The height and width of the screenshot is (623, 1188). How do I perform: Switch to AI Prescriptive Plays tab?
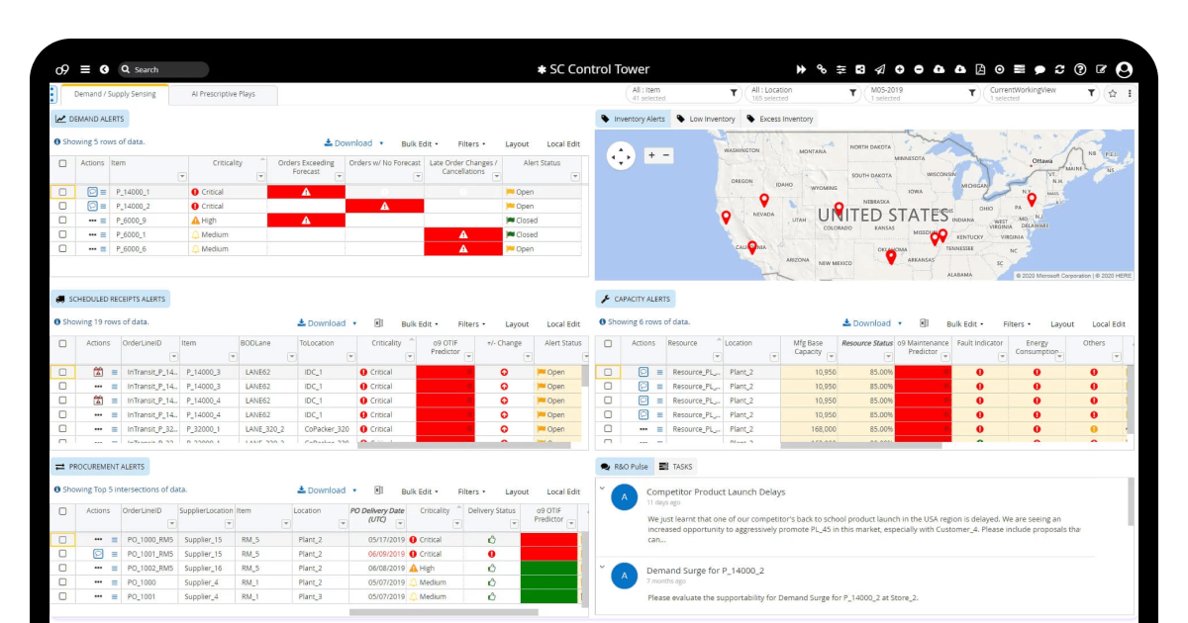coord(223,94)
